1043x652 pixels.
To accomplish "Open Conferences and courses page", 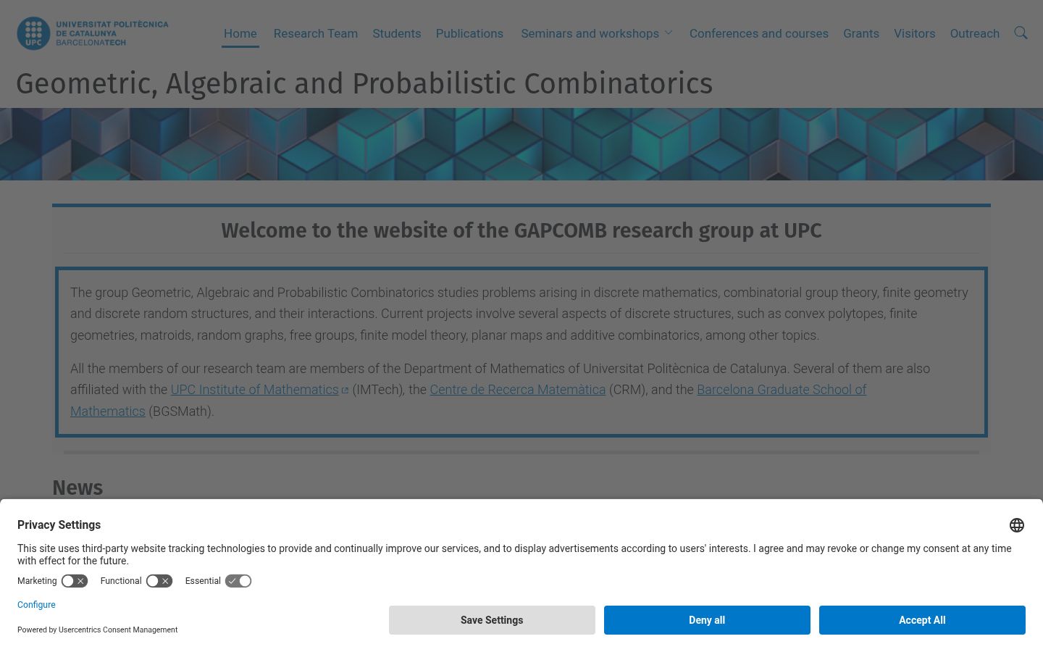I will (759, 33).
